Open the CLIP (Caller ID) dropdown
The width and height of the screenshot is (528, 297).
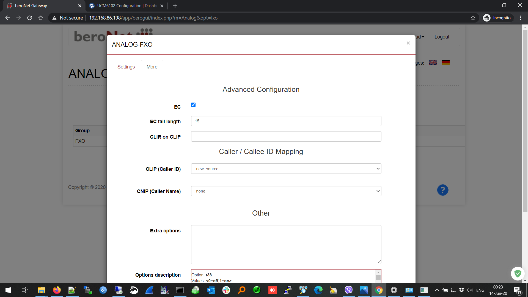point(286,169)
